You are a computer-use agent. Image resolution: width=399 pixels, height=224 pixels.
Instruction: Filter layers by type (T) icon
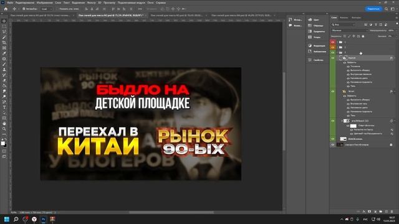[x=376, y=25]
